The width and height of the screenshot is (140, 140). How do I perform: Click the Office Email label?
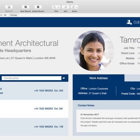[x=127, y=63]
